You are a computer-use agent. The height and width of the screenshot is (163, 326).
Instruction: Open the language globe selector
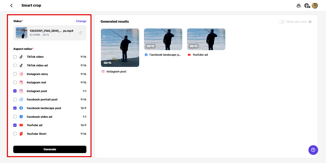[x=307, y=6]
